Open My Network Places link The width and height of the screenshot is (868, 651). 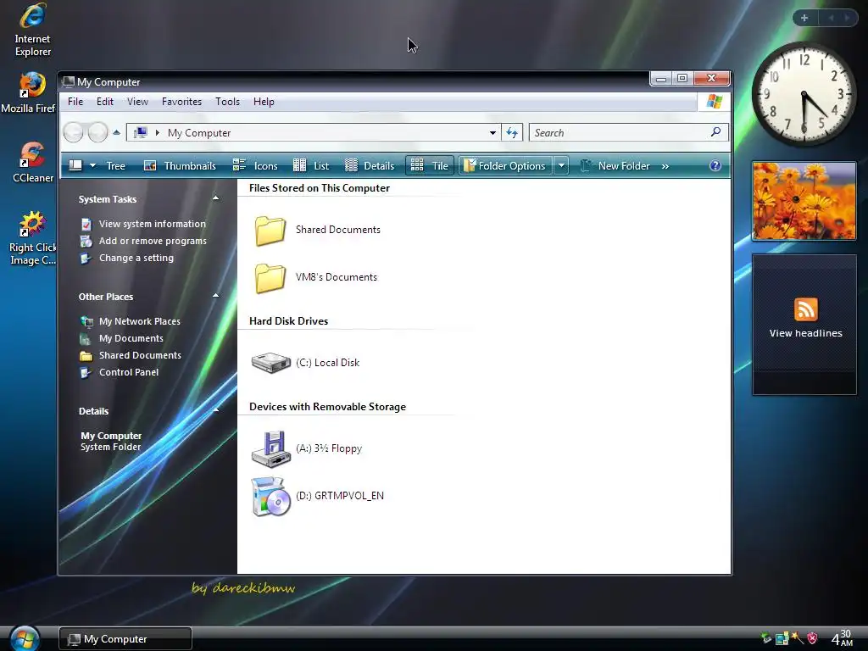coord(140,321)
